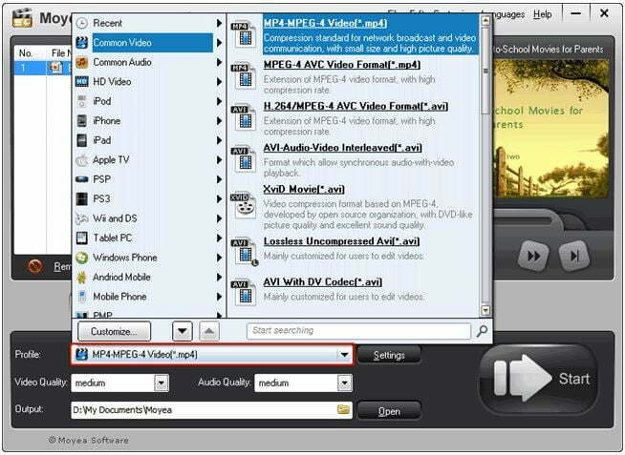This screenshot has height=455, width=625.
Task: Select the HD Video category
Action: pos(148,81)
